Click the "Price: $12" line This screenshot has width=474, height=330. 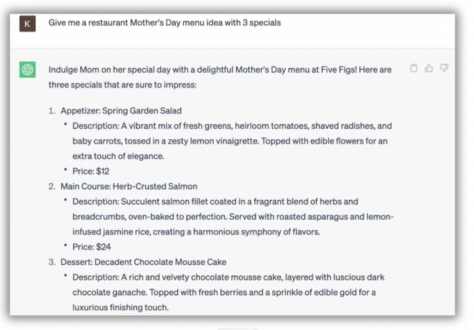click(91, 171)
